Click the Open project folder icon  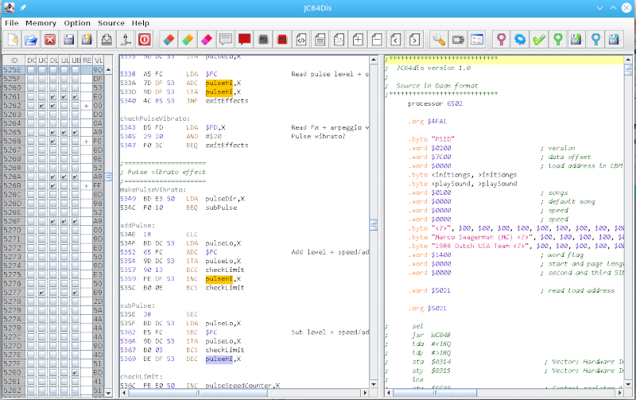tap(31, 39)
